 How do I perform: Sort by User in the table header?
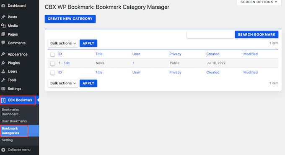pos(136,54)
